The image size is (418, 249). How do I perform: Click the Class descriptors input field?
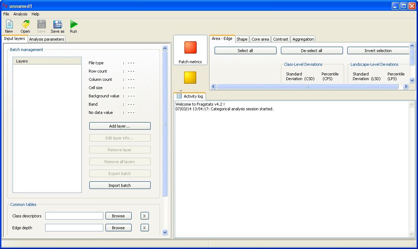[74, 216]
